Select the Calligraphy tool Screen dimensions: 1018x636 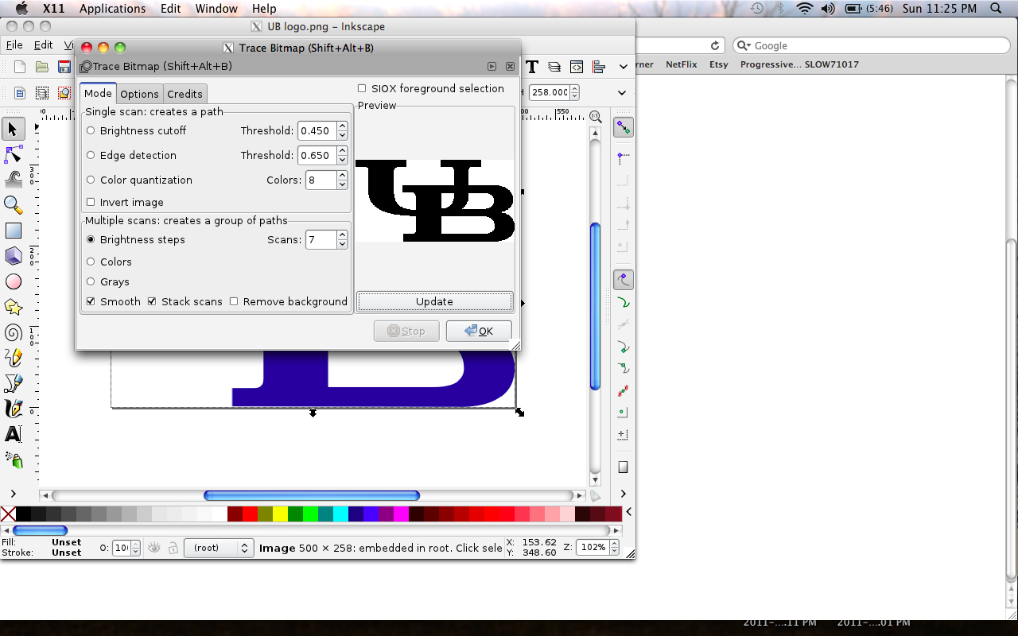pos(13,409)
